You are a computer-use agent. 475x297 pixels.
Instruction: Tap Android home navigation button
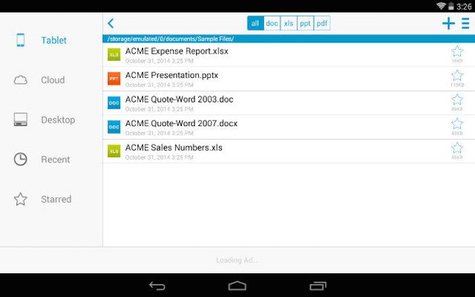pyautogui.click(x=237, y=285)
